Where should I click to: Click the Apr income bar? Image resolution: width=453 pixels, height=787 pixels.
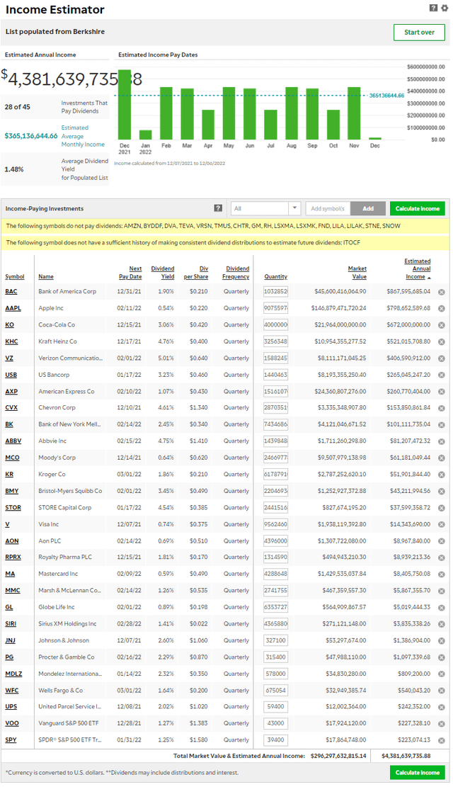208,125
